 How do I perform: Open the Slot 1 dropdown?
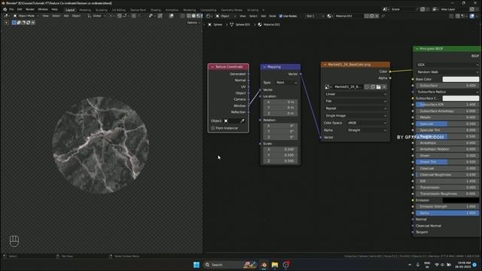tap(315, 16)
